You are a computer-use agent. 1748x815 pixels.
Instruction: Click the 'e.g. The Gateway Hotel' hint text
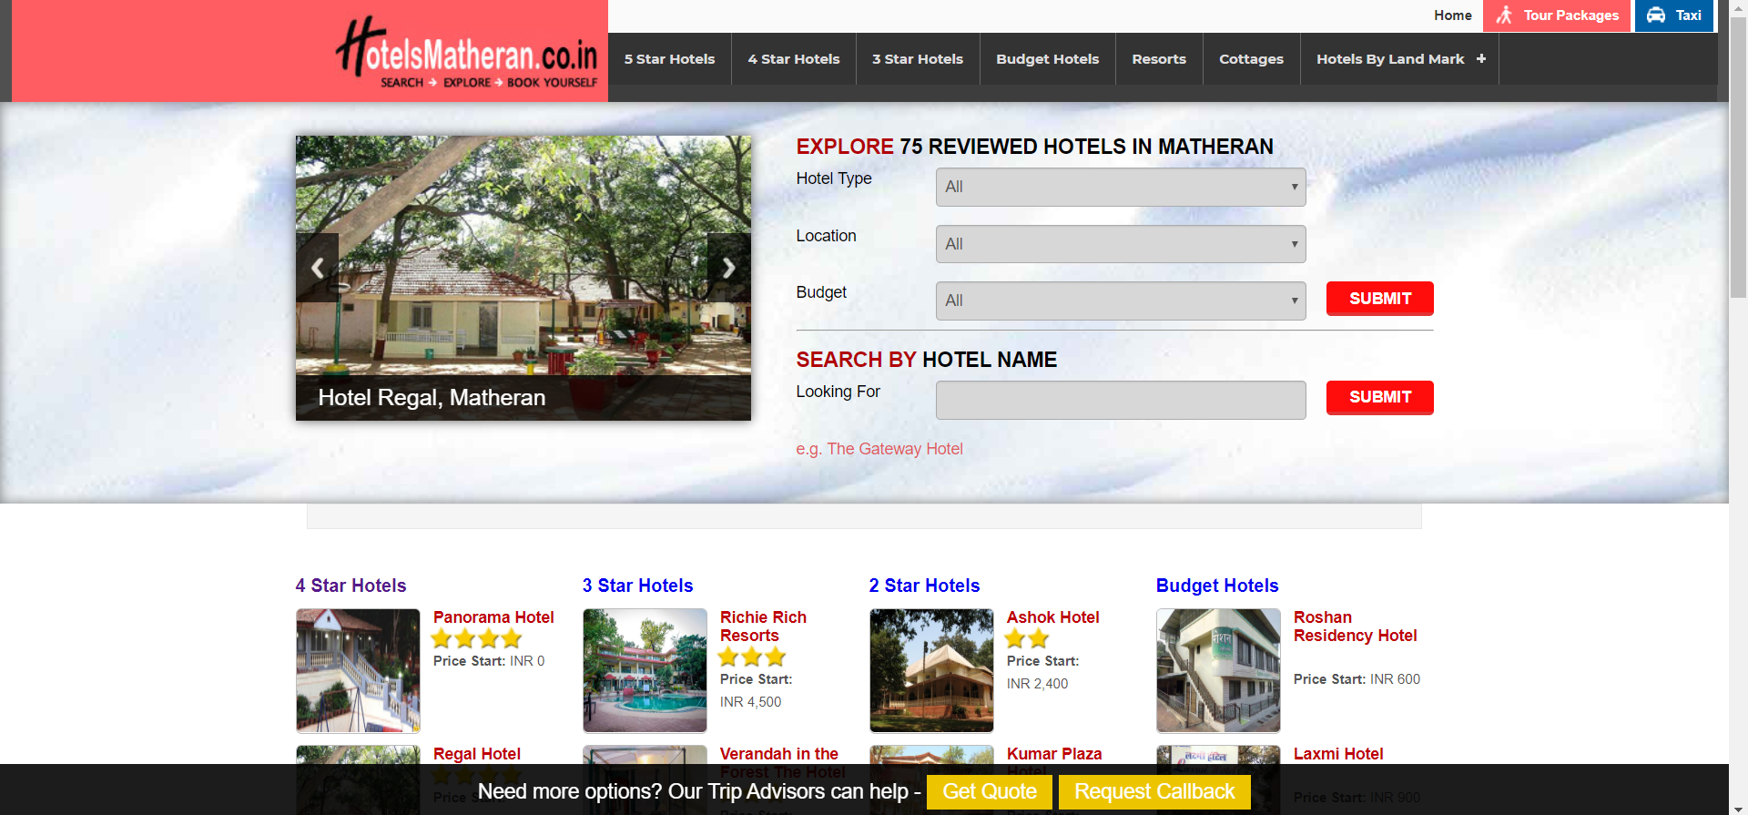tap(879, 449)
